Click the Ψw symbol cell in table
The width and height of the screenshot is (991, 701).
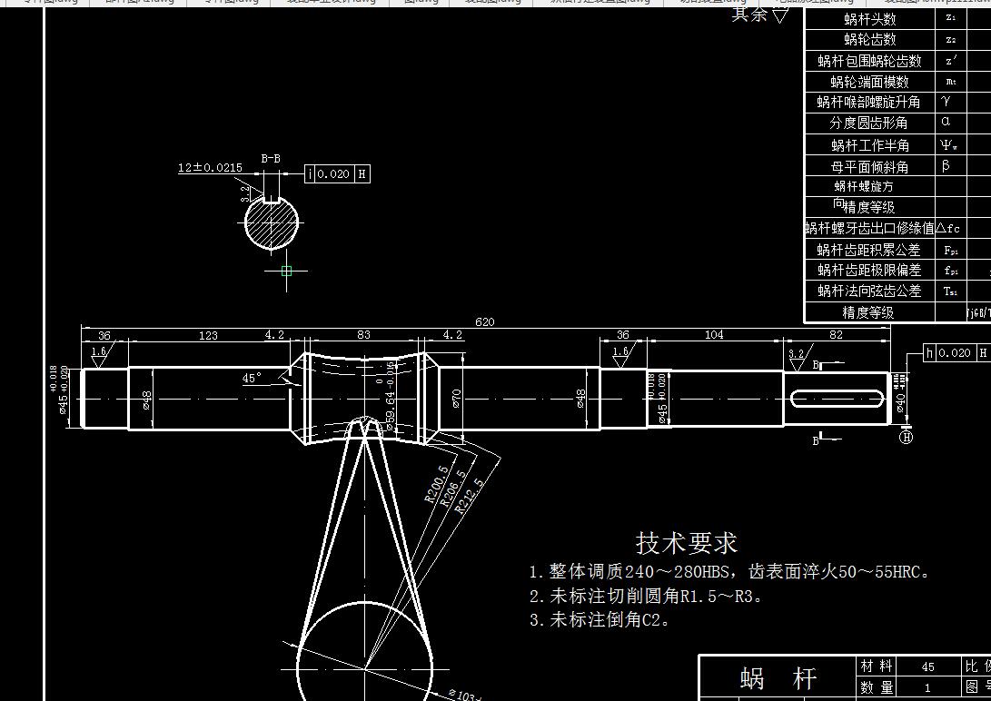[950, 145]
